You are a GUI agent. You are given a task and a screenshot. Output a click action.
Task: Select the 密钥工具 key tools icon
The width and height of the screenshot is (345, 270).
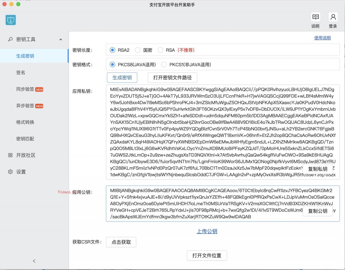click(10, 39)
